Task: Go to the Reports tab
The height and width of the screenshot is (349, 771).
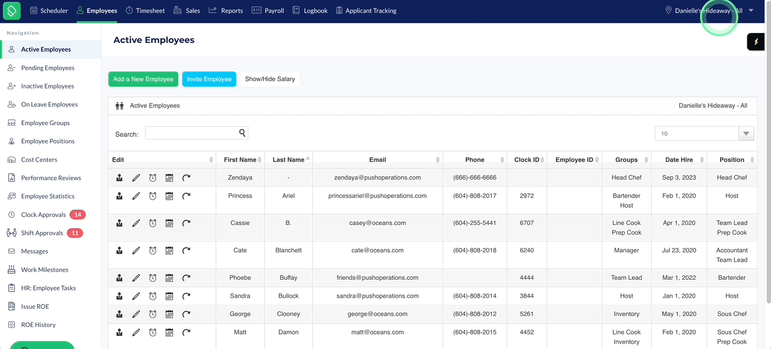Action: click(226, 11)
